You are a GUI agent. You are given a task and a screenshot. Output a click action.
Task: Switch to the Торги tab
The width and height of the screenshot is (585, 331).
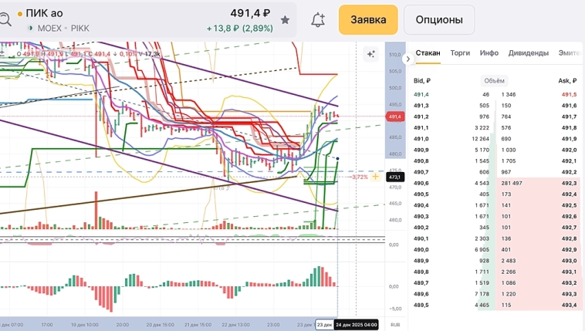point(460,53)
